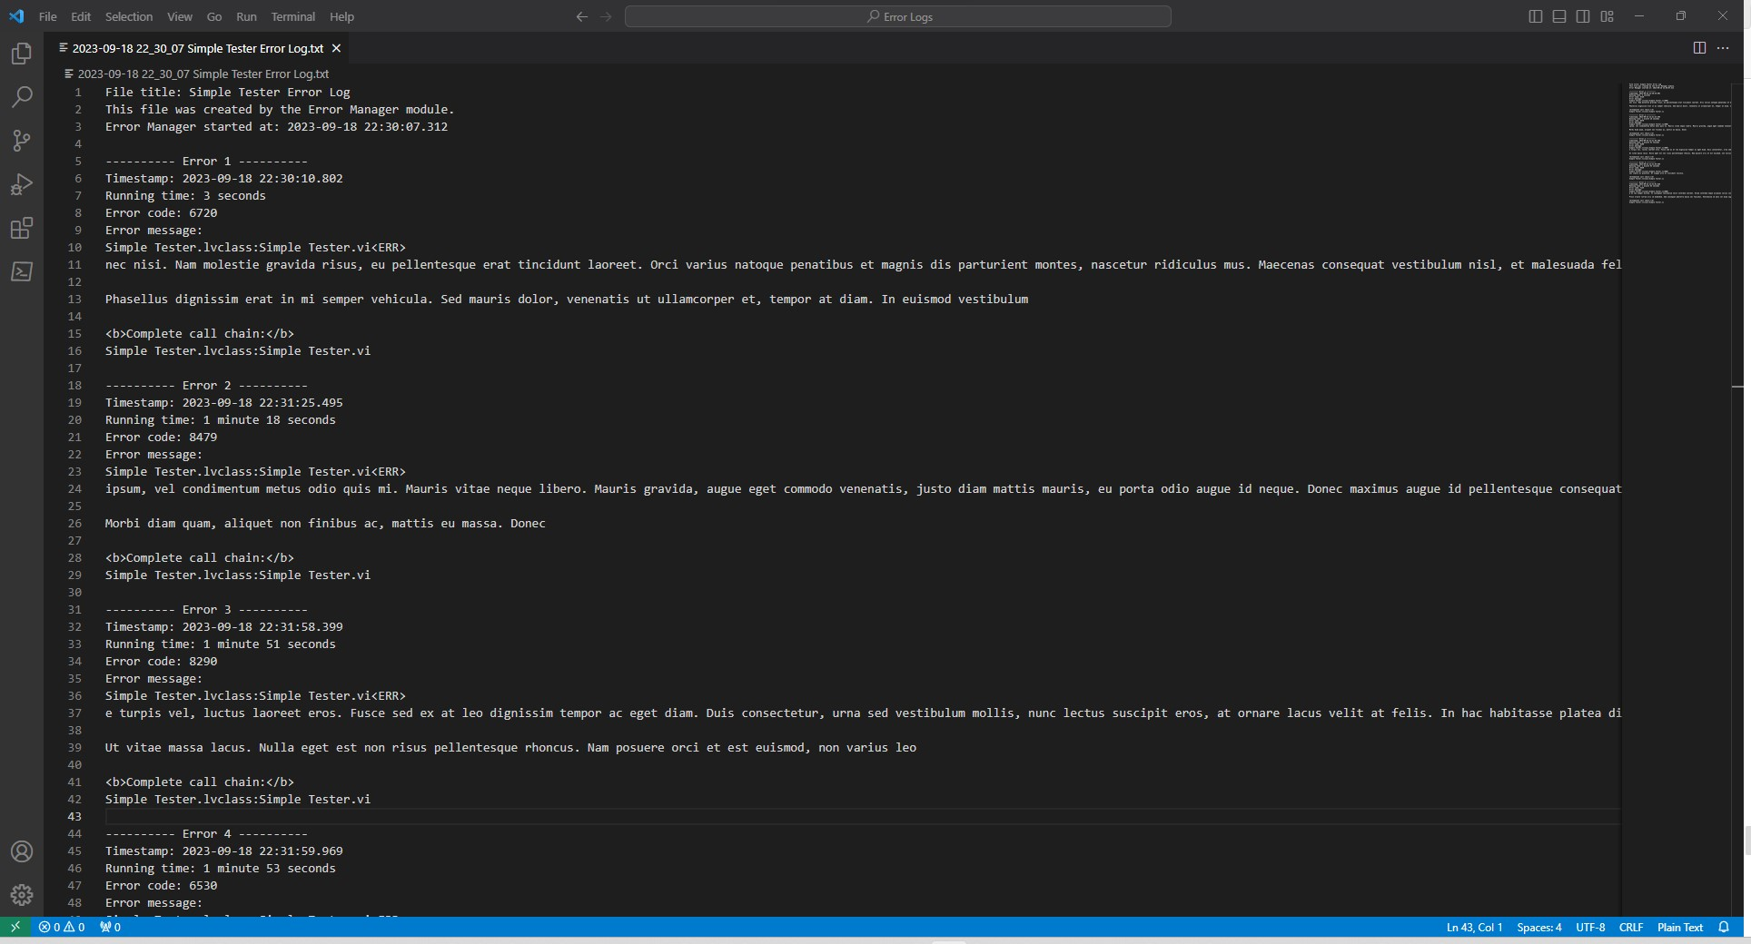Select the Run and Debug icon
1751x944 pixels.
21,184
